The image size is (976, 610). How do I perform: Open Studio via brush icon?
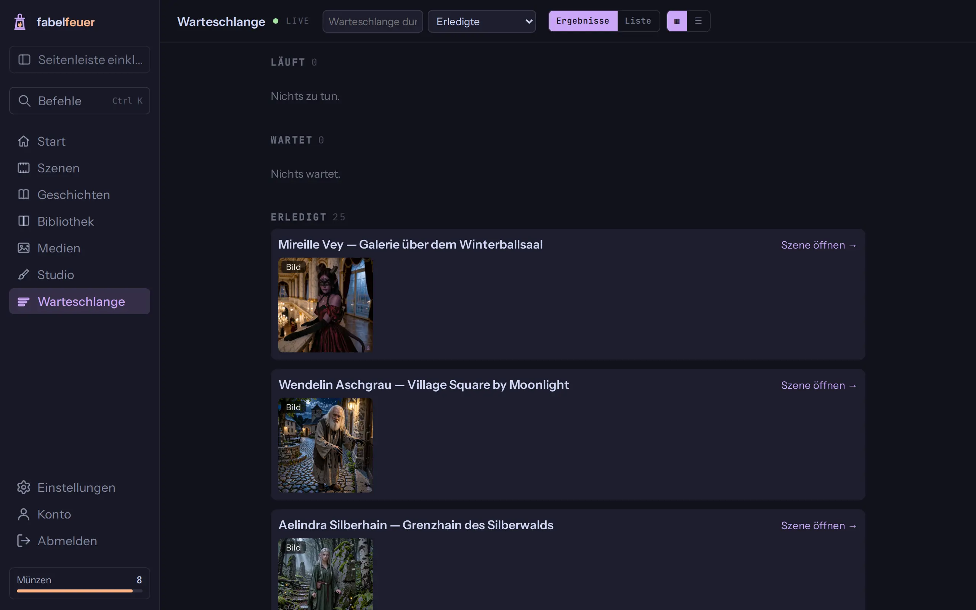point(24,274)
